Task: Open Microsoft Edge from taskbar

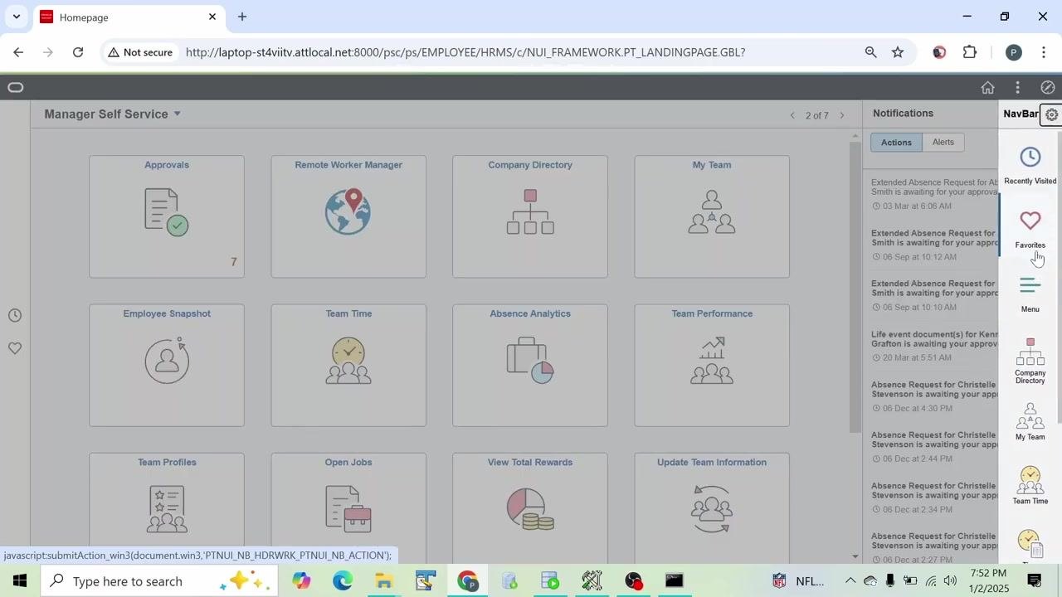Action: (343, 581)
